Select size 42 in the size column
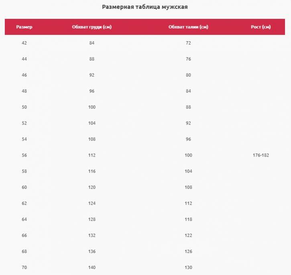This screenshot has width=291, height=275. point(24,43)
